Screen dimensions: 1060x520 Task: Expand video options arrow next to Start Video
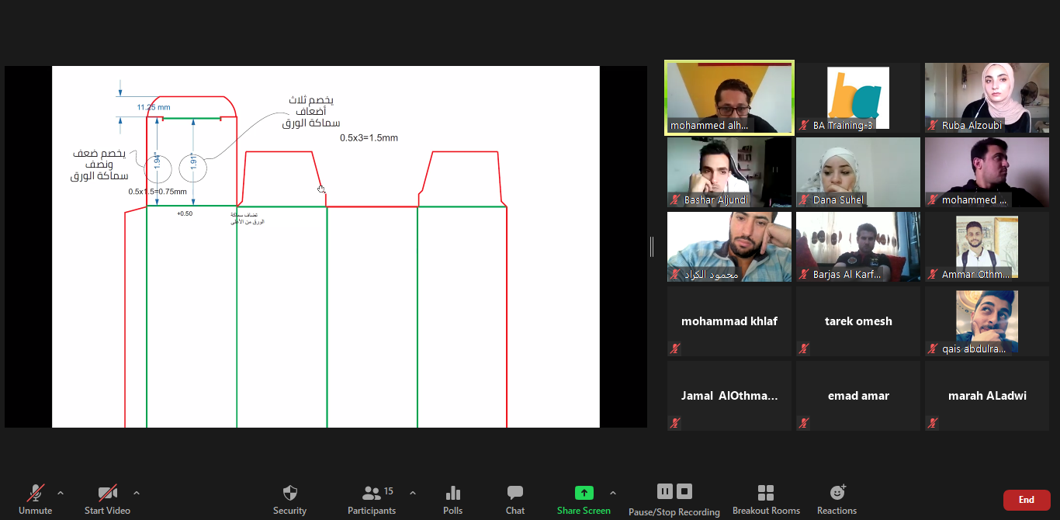(x=137, y=493)
